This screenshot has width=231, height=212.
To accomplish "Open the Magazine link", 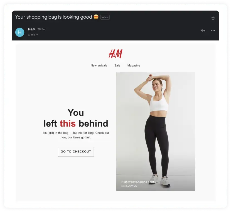I will click(x=134, y=65).
